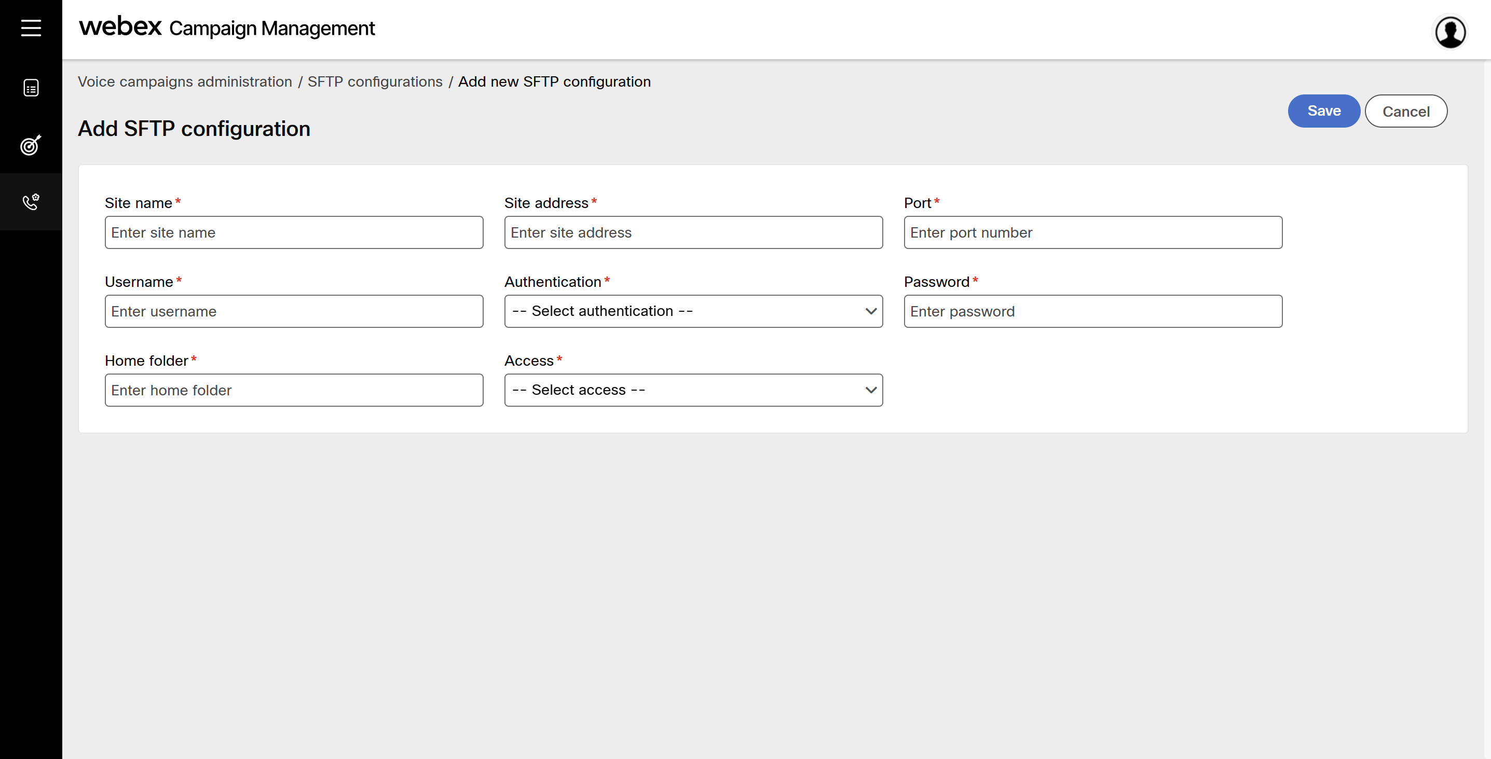Click the Access dropdown chevron arrow

pos(870,390)
